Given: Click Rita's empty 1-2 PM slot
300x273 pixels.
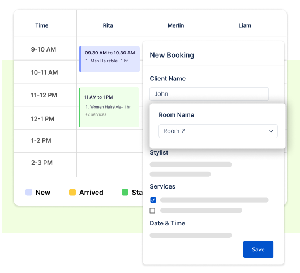Looking at the screenshot, I should click(109, 141).
